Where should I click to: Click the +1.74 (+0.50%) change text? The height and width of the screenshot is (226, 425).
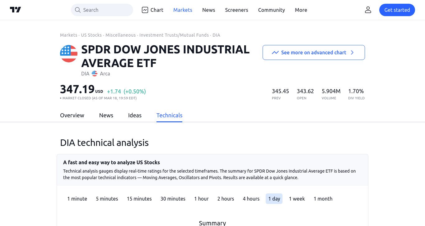point(126,91)
